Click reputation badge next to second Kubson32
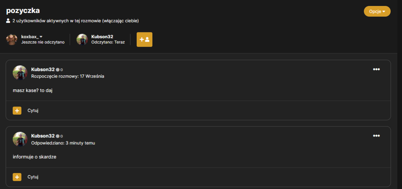The width and height of the screenshot is (402, 189). click(59, 136)
